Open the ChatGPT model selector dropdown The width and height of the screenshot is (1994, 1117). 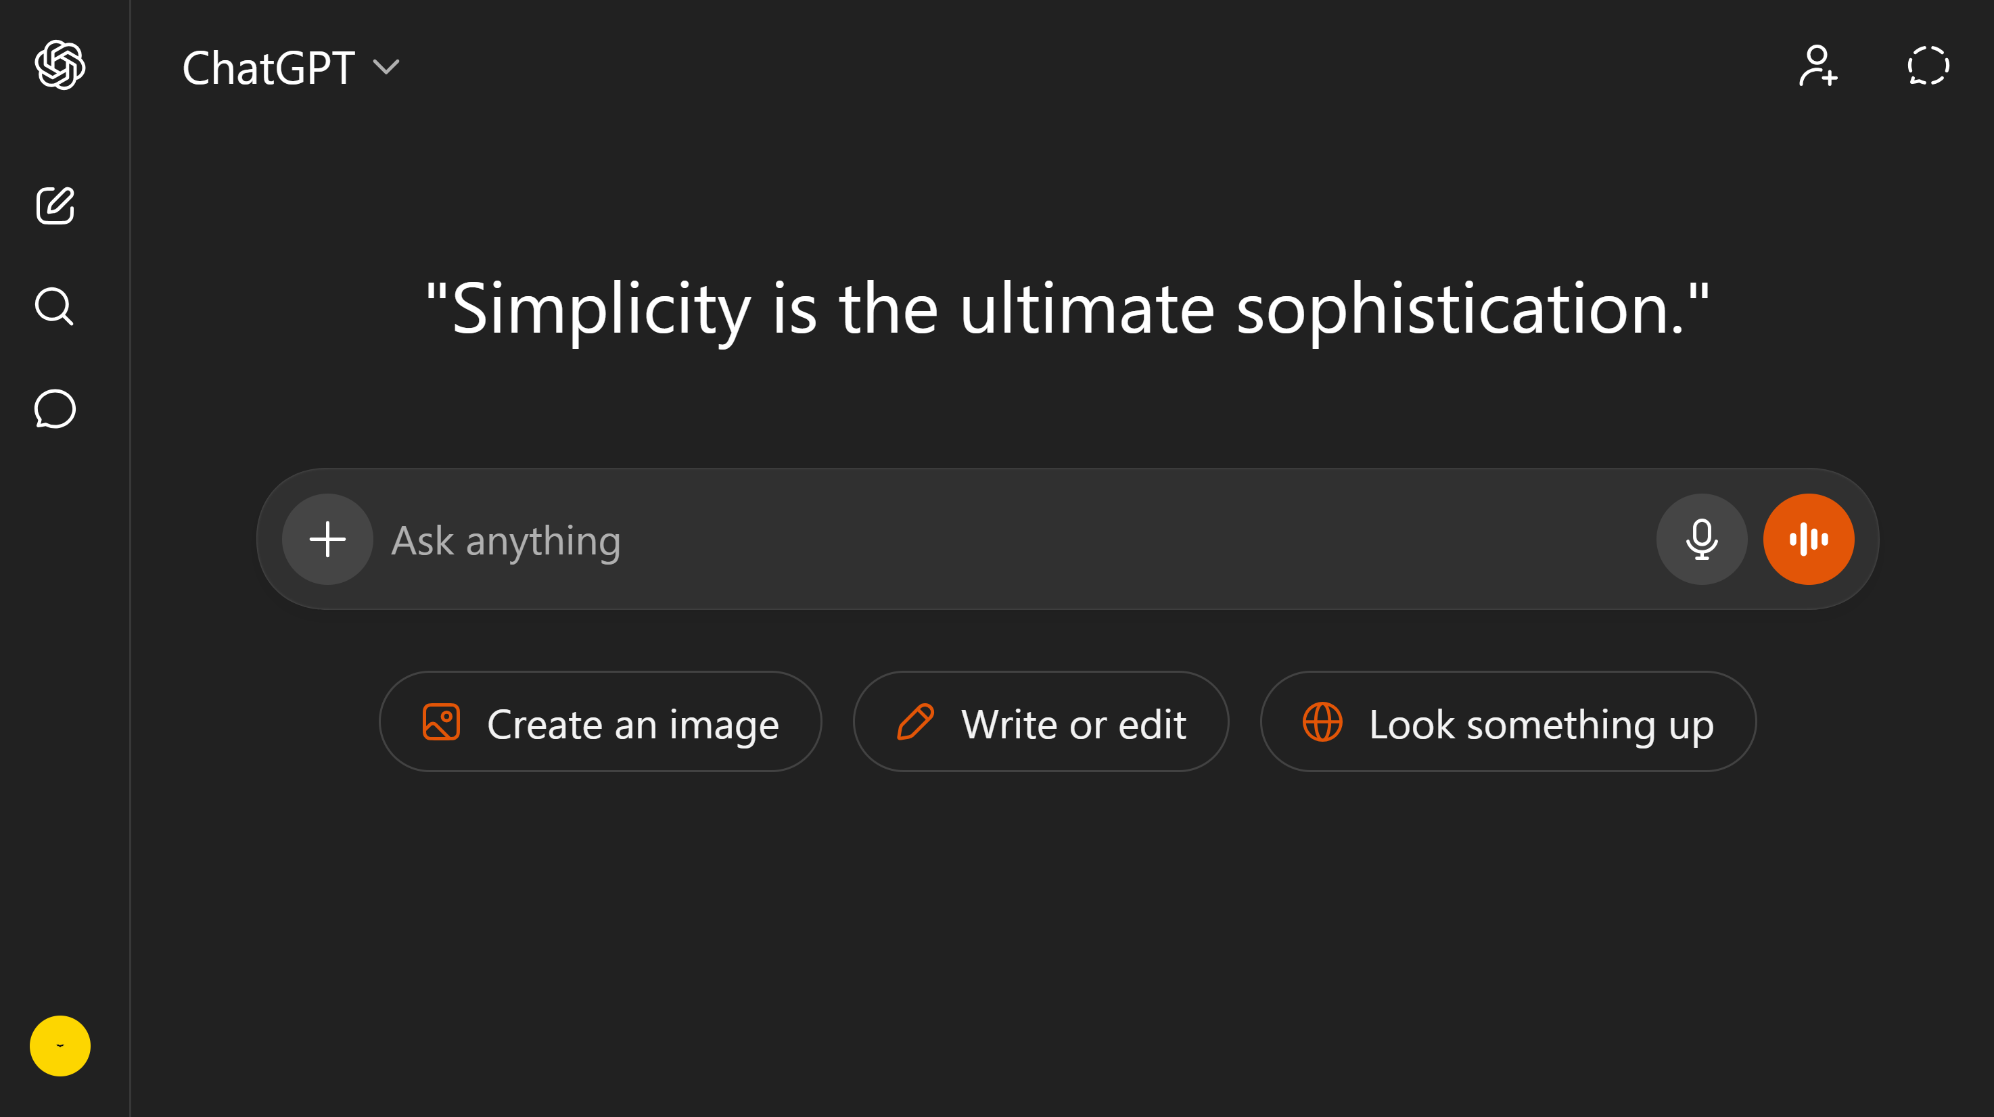tap(291, 68)
